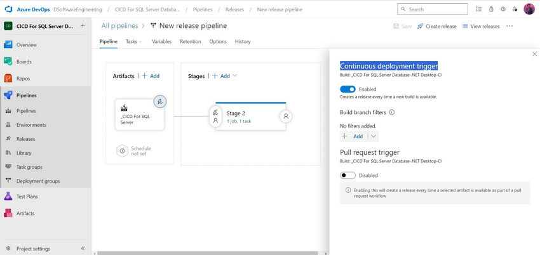Collapse the sidebar with double-chevron icon
540x255 pixels.
(83, 248)
